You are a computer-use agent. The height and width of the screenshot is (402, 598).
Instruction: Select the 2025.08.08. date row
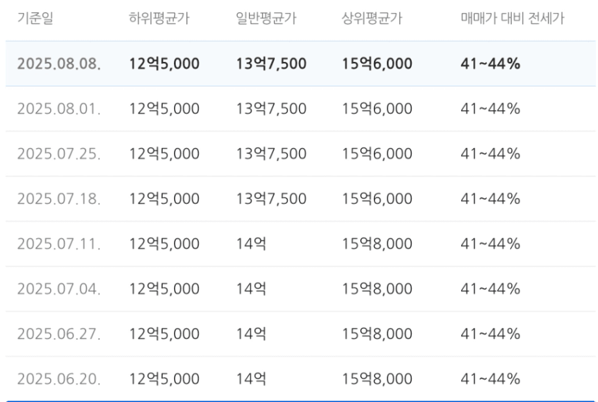pos(300,64)
